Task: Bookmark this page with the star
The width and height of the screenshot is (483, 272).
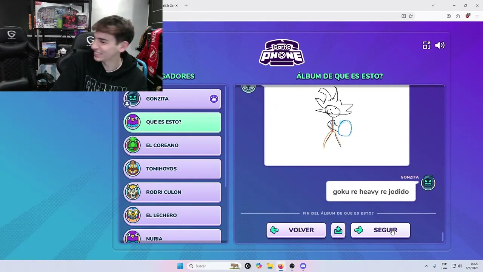Action: pyautogui.click(x=411, y=16)
